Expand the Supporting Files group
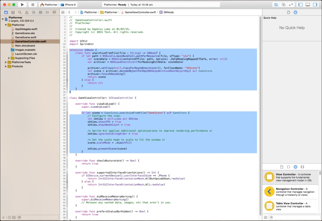The height and width of the screenshot is (221, 322). 9,58
